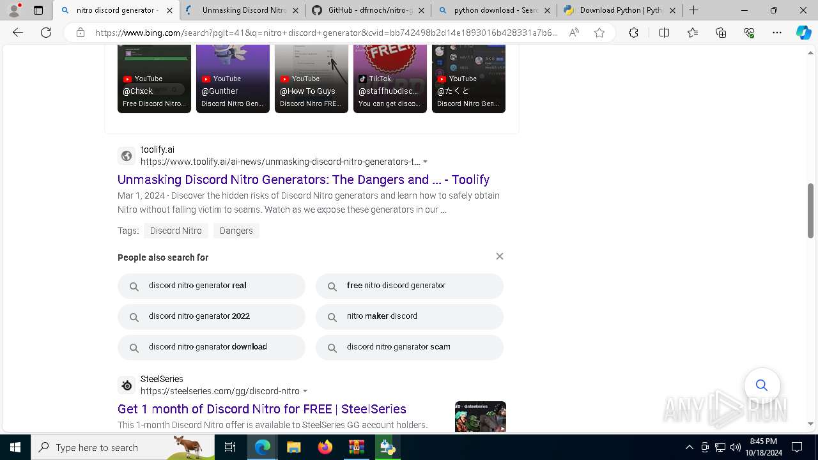This screenshot has height=460, width=818.
Task: Click page vertical scrollbar thumb
Action: pos(810,211)
